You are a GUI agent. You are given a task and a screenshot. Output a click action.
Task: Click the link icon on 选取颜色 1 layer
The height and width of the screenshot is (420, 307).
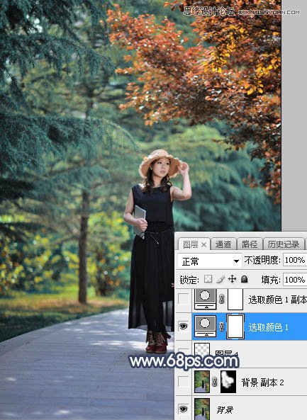[x=221, y=327]
